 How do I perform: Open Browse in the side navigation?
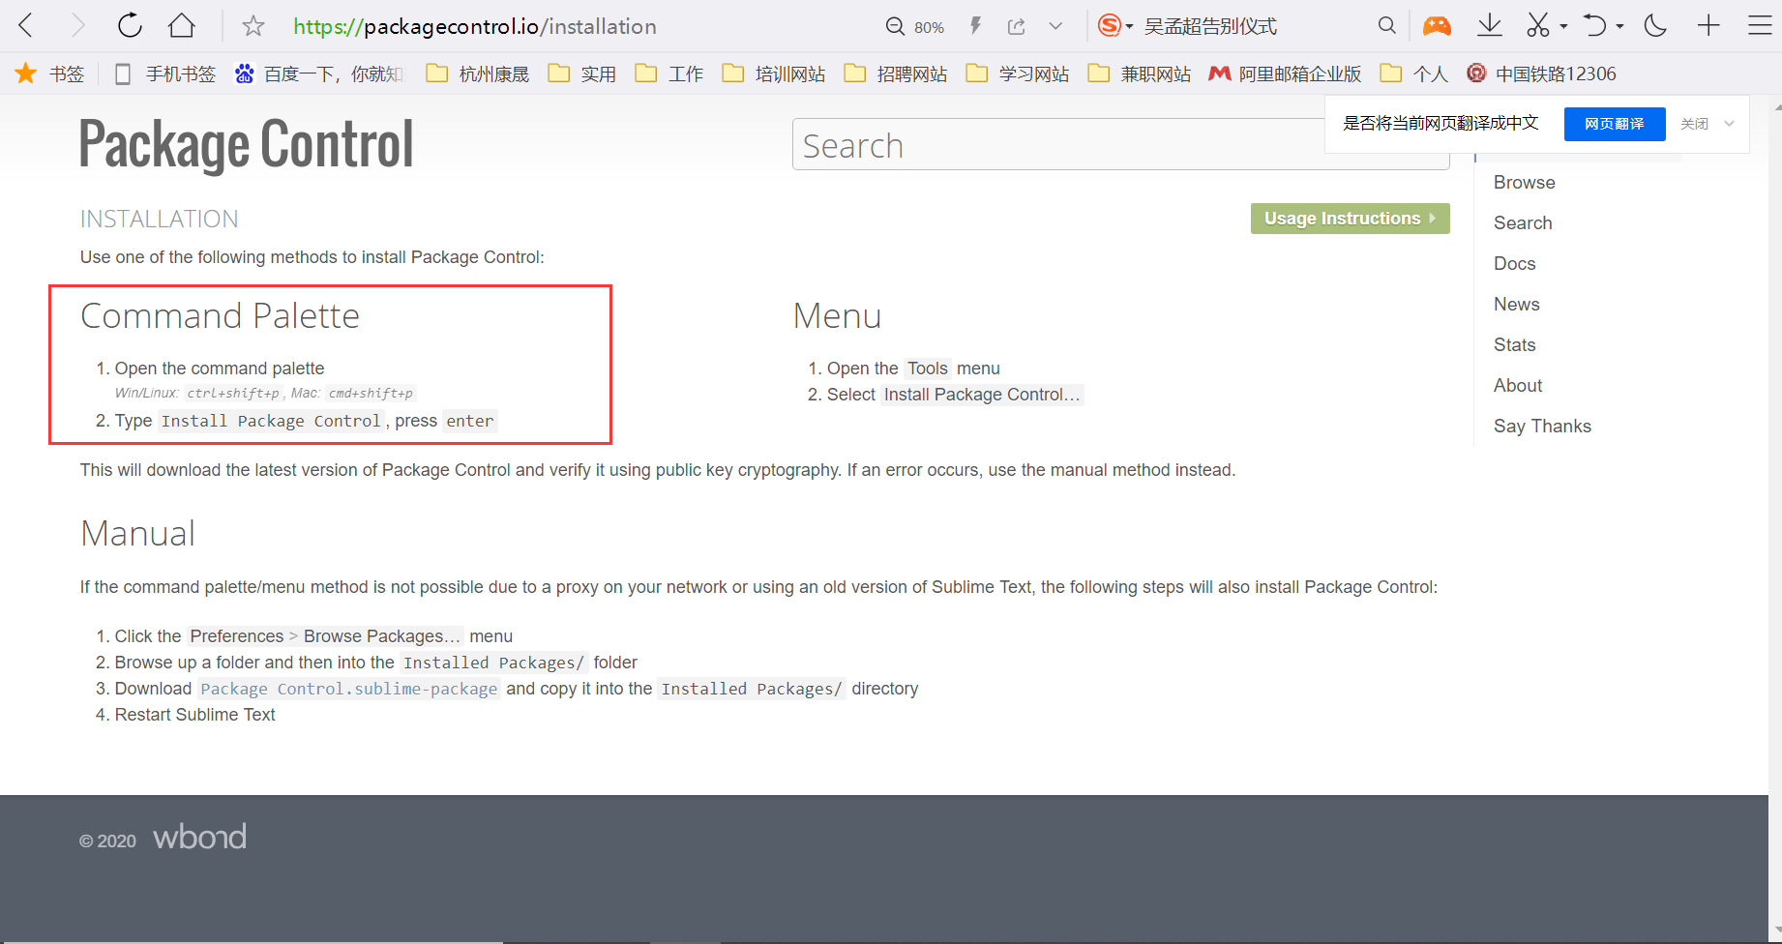tap(1525, 183)
